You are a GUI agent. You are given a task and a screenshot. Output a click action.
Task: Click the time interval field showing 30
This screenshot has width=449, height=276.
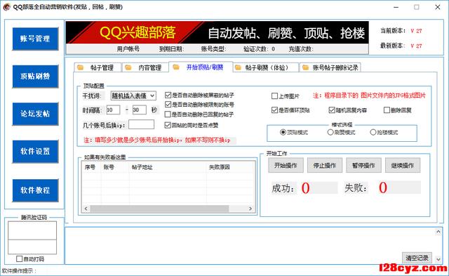pyautogui.click(x=140, y=110)
